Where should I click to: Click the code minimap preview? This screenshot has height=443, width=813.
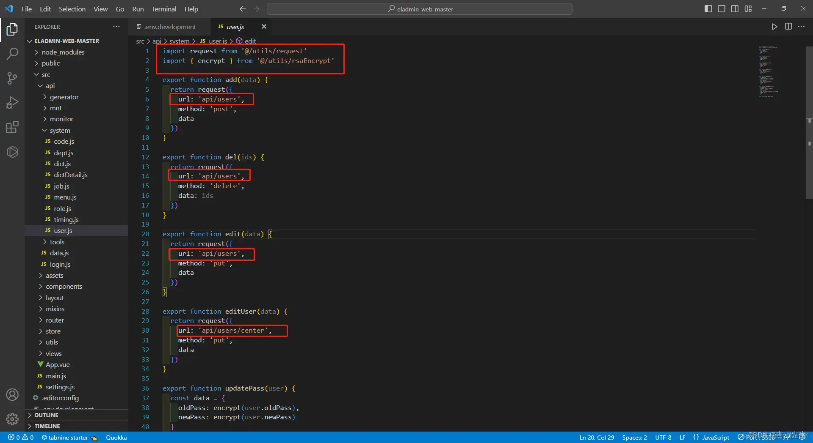(768, 71)
